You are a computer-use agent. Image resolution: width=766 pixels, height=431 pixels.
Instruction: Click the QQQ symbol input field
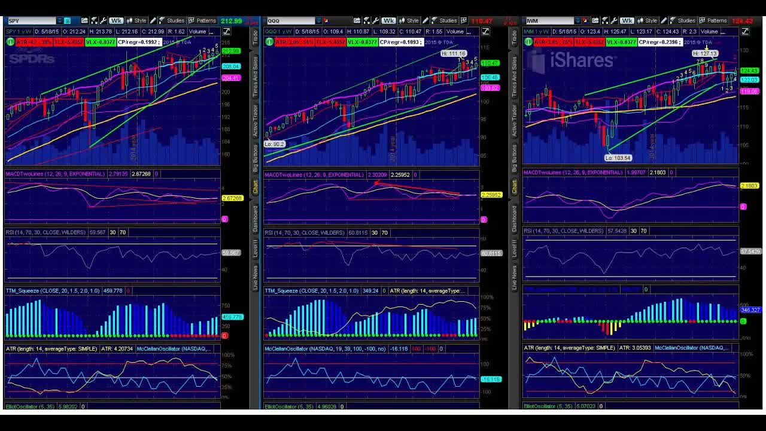(291, 21)
